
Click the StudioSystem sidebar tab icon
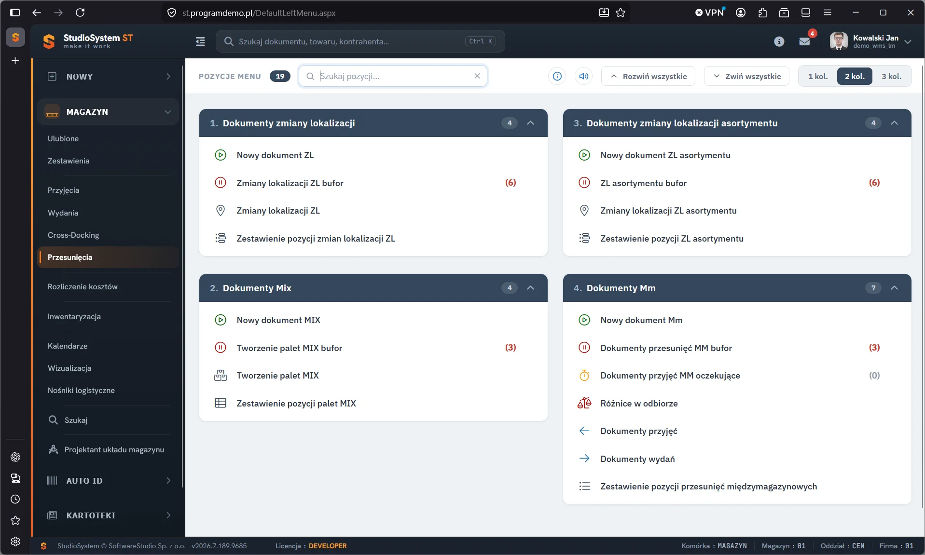pos(15,37)
